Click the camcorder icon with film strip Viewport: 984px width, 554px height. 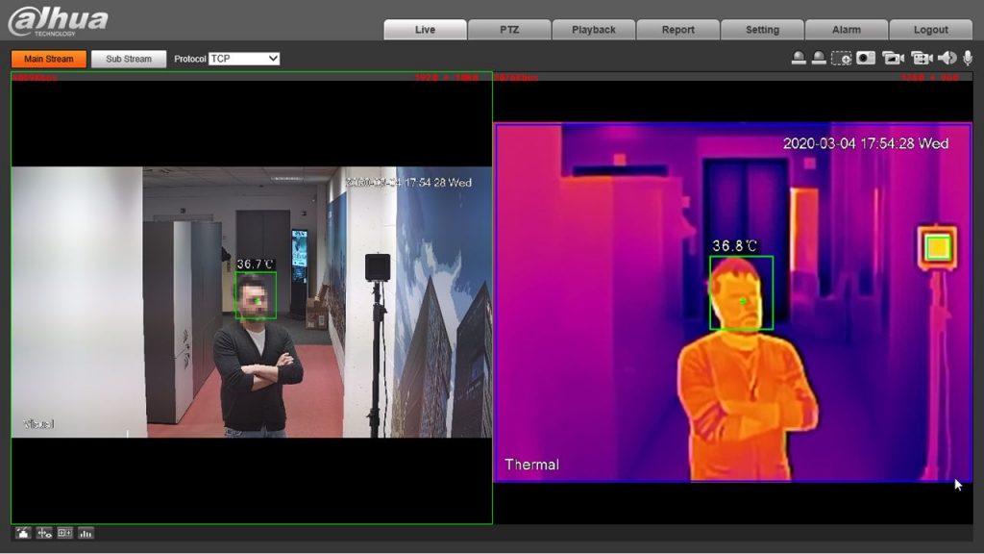pyautogui.click(x=922, y=59)
